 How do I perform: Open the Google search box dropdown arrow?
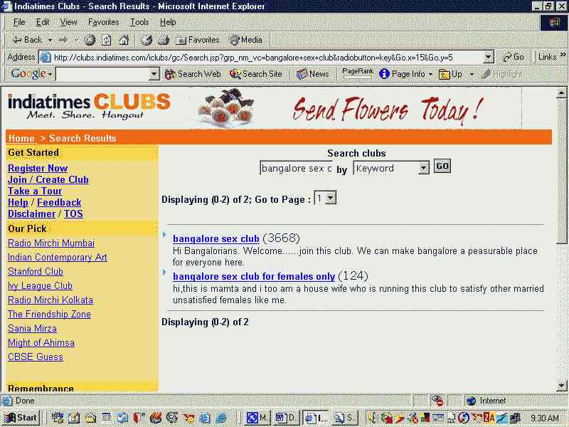tap(154, 74)
